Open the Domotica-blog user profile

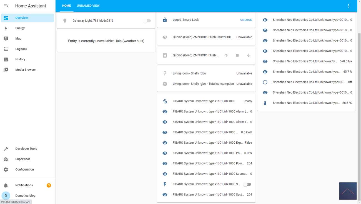click(25, 196)
